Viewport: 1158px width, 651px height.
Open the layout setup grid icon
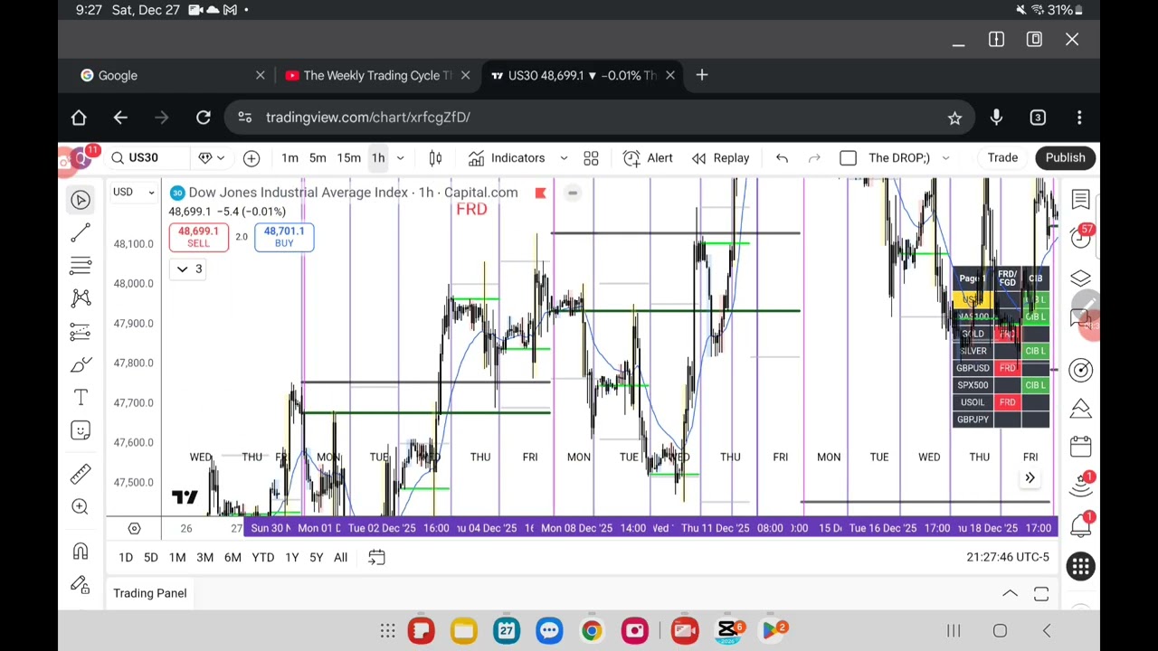tap(591, 158)
